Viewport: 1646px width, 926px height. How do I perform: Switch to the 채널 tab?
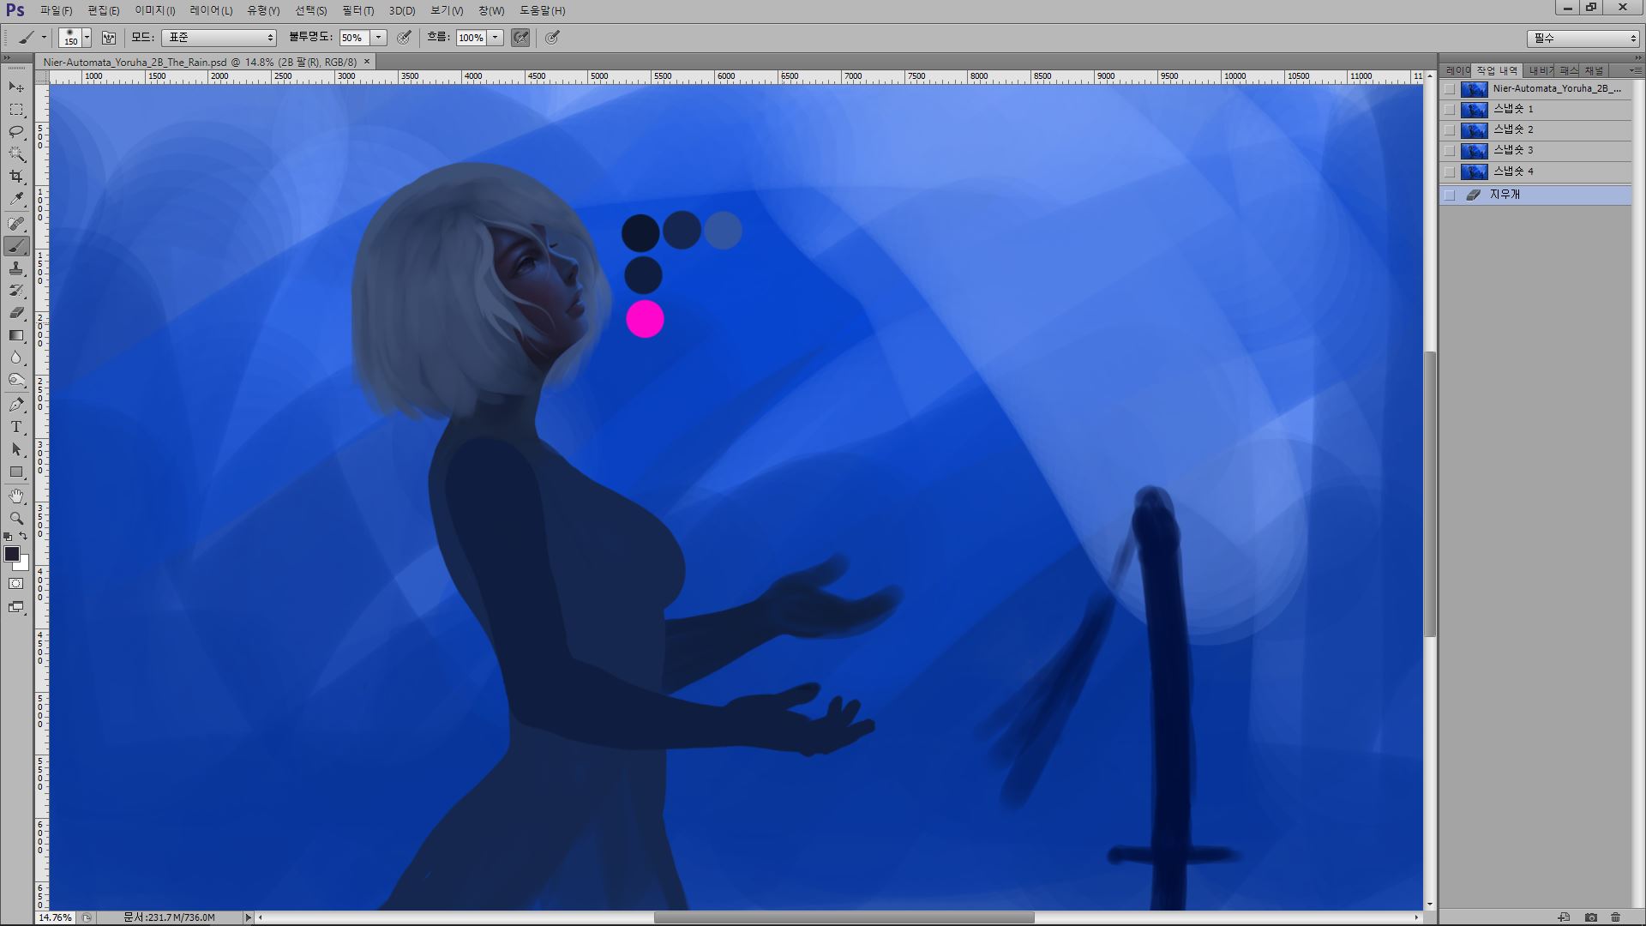point(1593,70)
